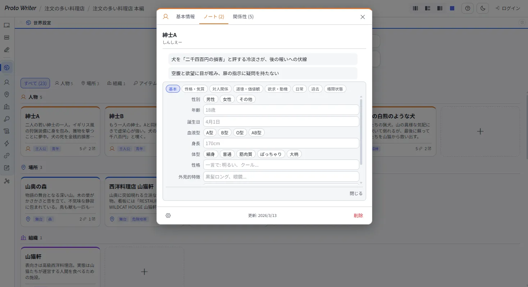Click the 閉じる button to close form
This screenshot has height=287, width=528.
pos(356,193)
